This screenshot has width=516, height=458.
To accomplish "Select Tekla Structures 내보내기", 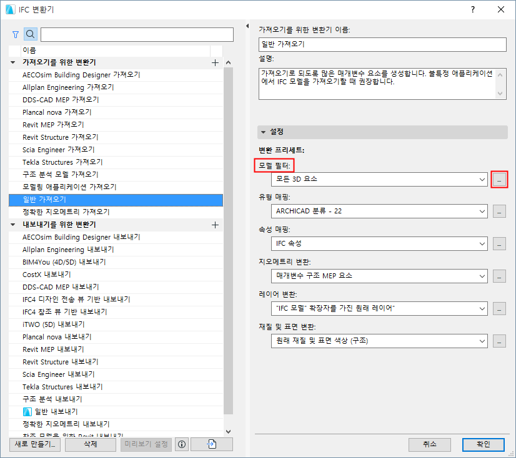I will (116, 387).
